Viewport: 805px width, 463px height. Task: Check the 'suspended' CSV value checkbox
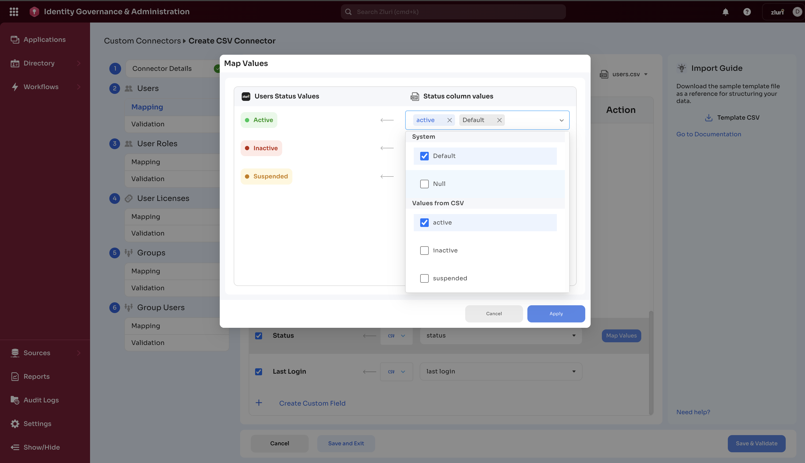[x=424, y=278]
